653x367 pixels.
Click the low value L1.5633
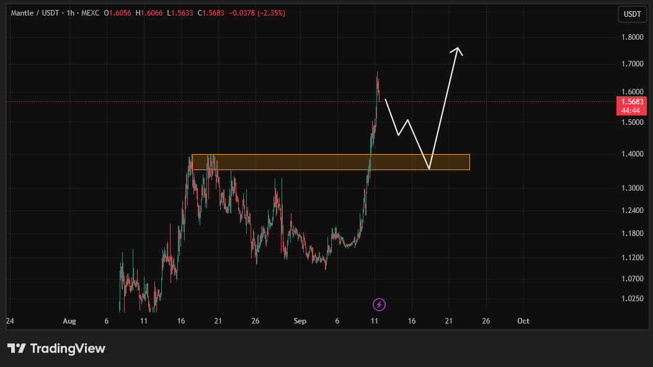click(x=180, y=13)
